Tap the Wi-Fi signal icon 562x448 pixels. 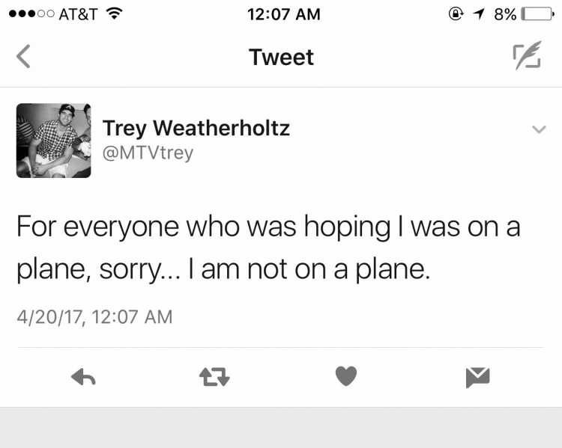pyautogui.click(x=115, y=13)
